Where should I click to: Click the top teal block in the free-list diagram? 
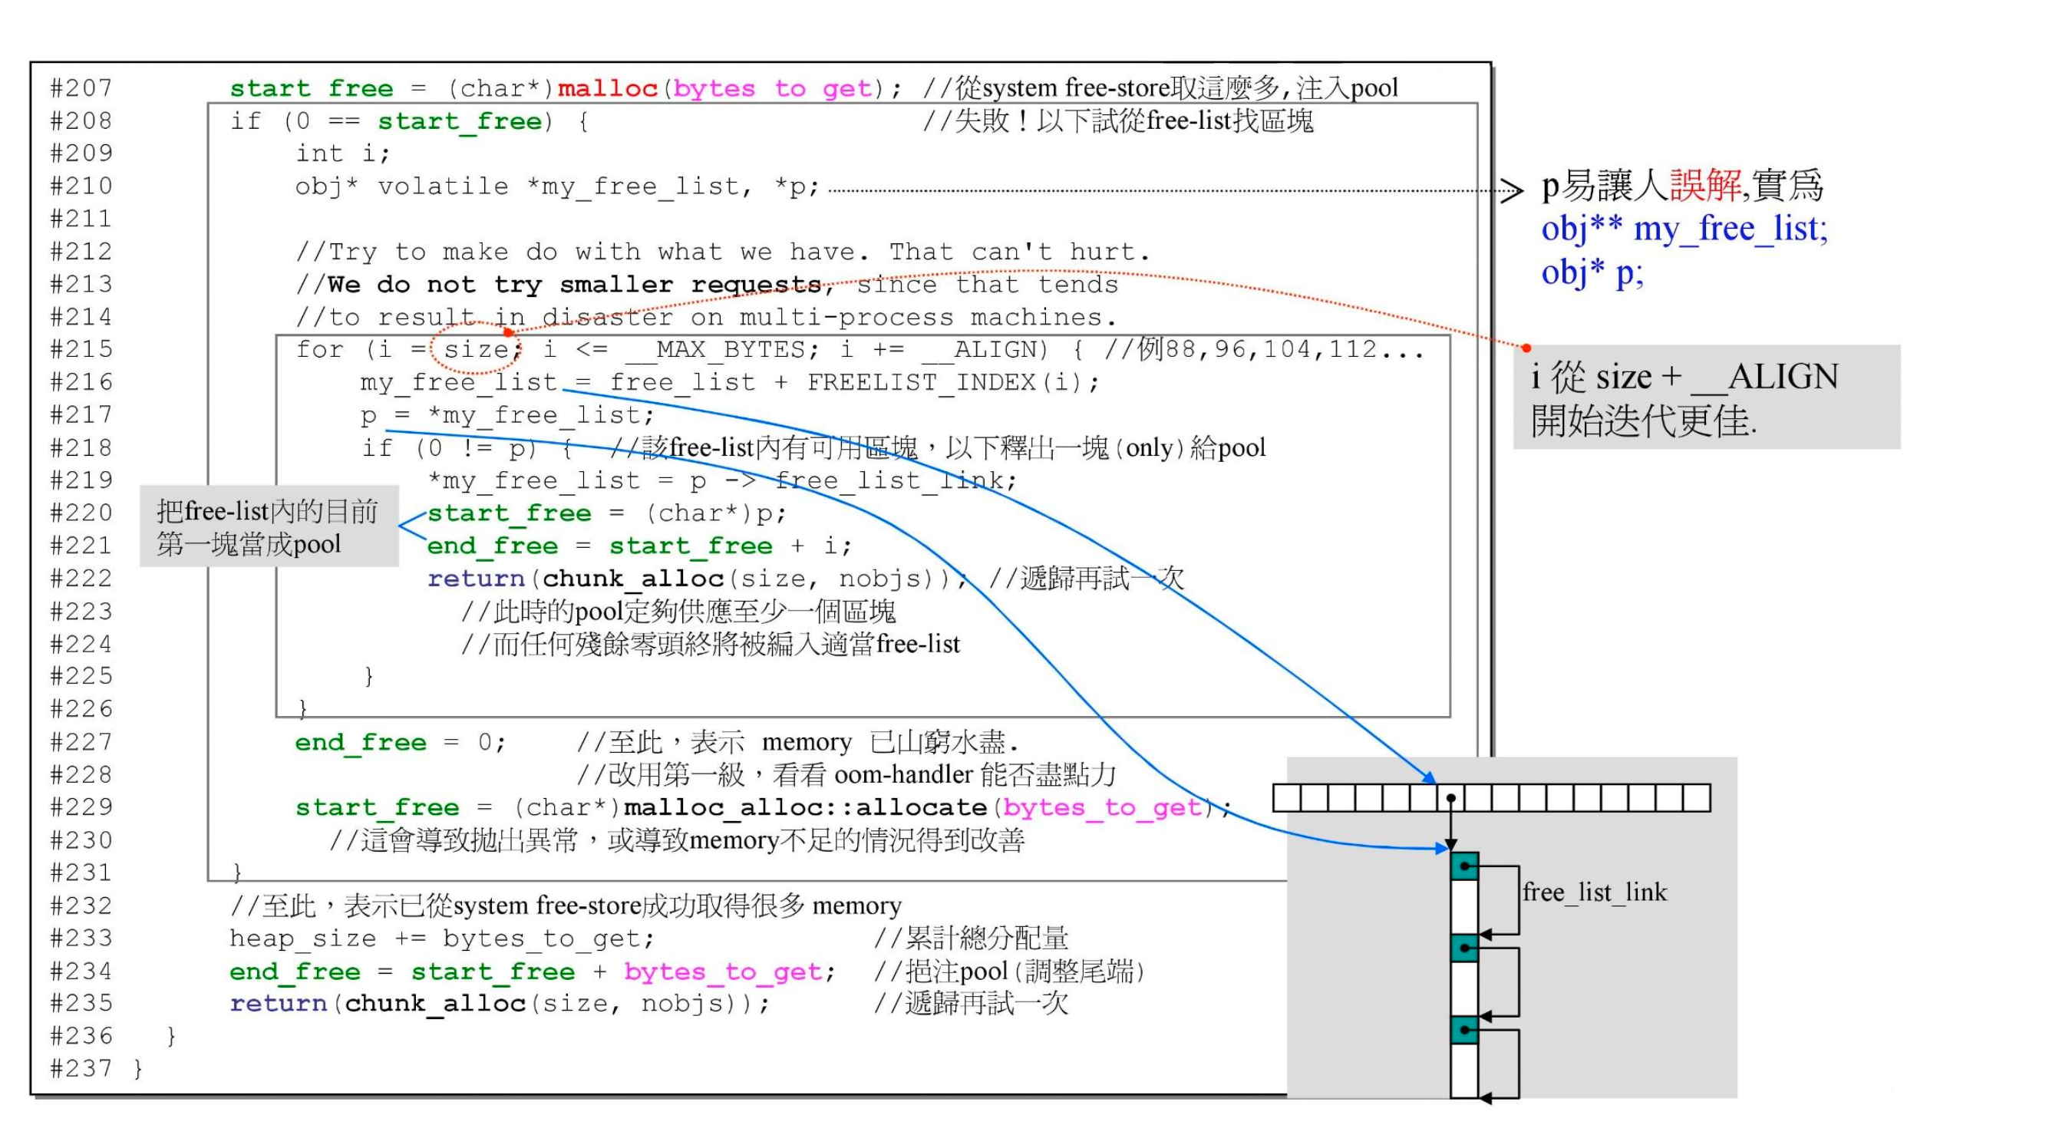[x=1464, y=867]
